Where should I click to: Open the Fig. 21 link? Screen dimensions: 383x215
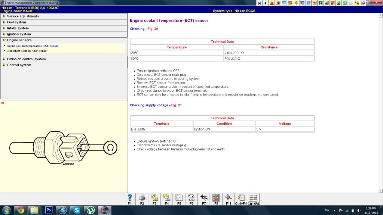tap(175, 105)
